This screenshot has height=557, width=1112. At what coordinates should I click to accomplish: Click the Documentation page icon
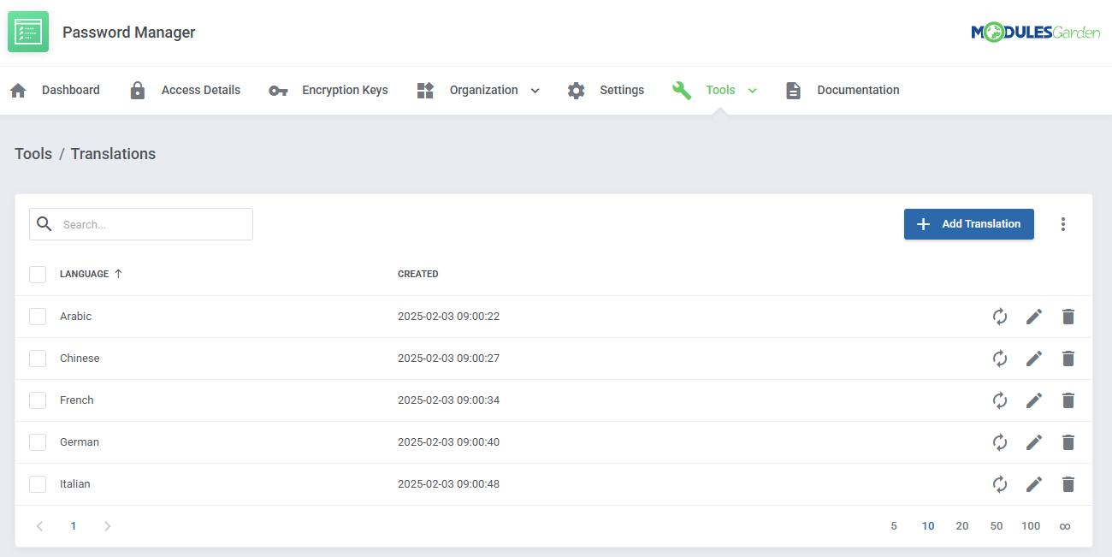tap(794, 91)
